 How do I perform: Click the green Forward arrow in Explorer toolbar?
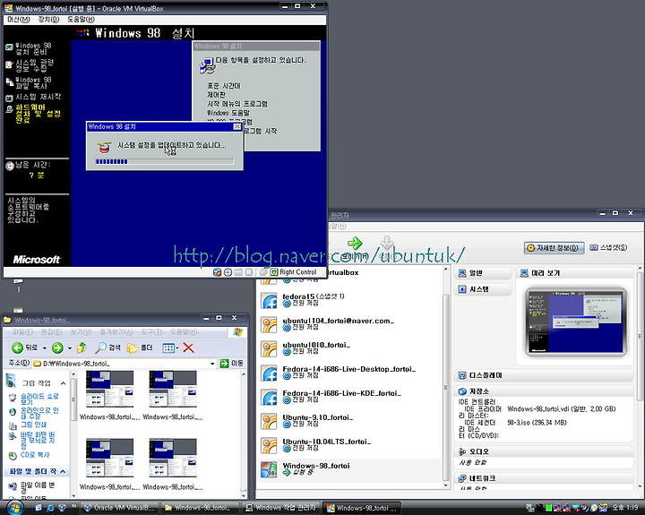tap(57, 348)
